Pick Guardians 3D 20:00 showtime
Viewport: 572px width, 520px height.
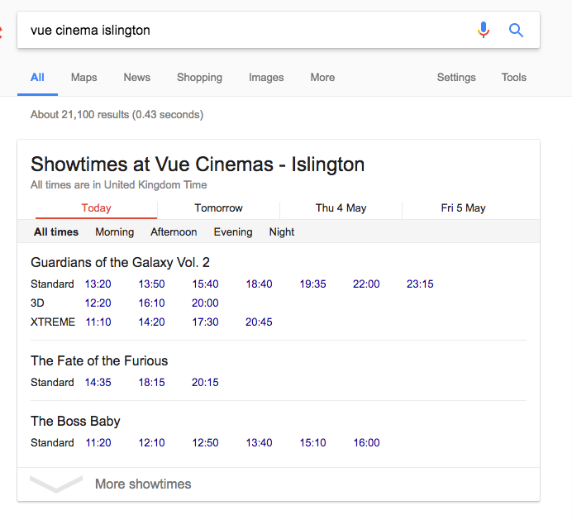click(x=205, y=303)
